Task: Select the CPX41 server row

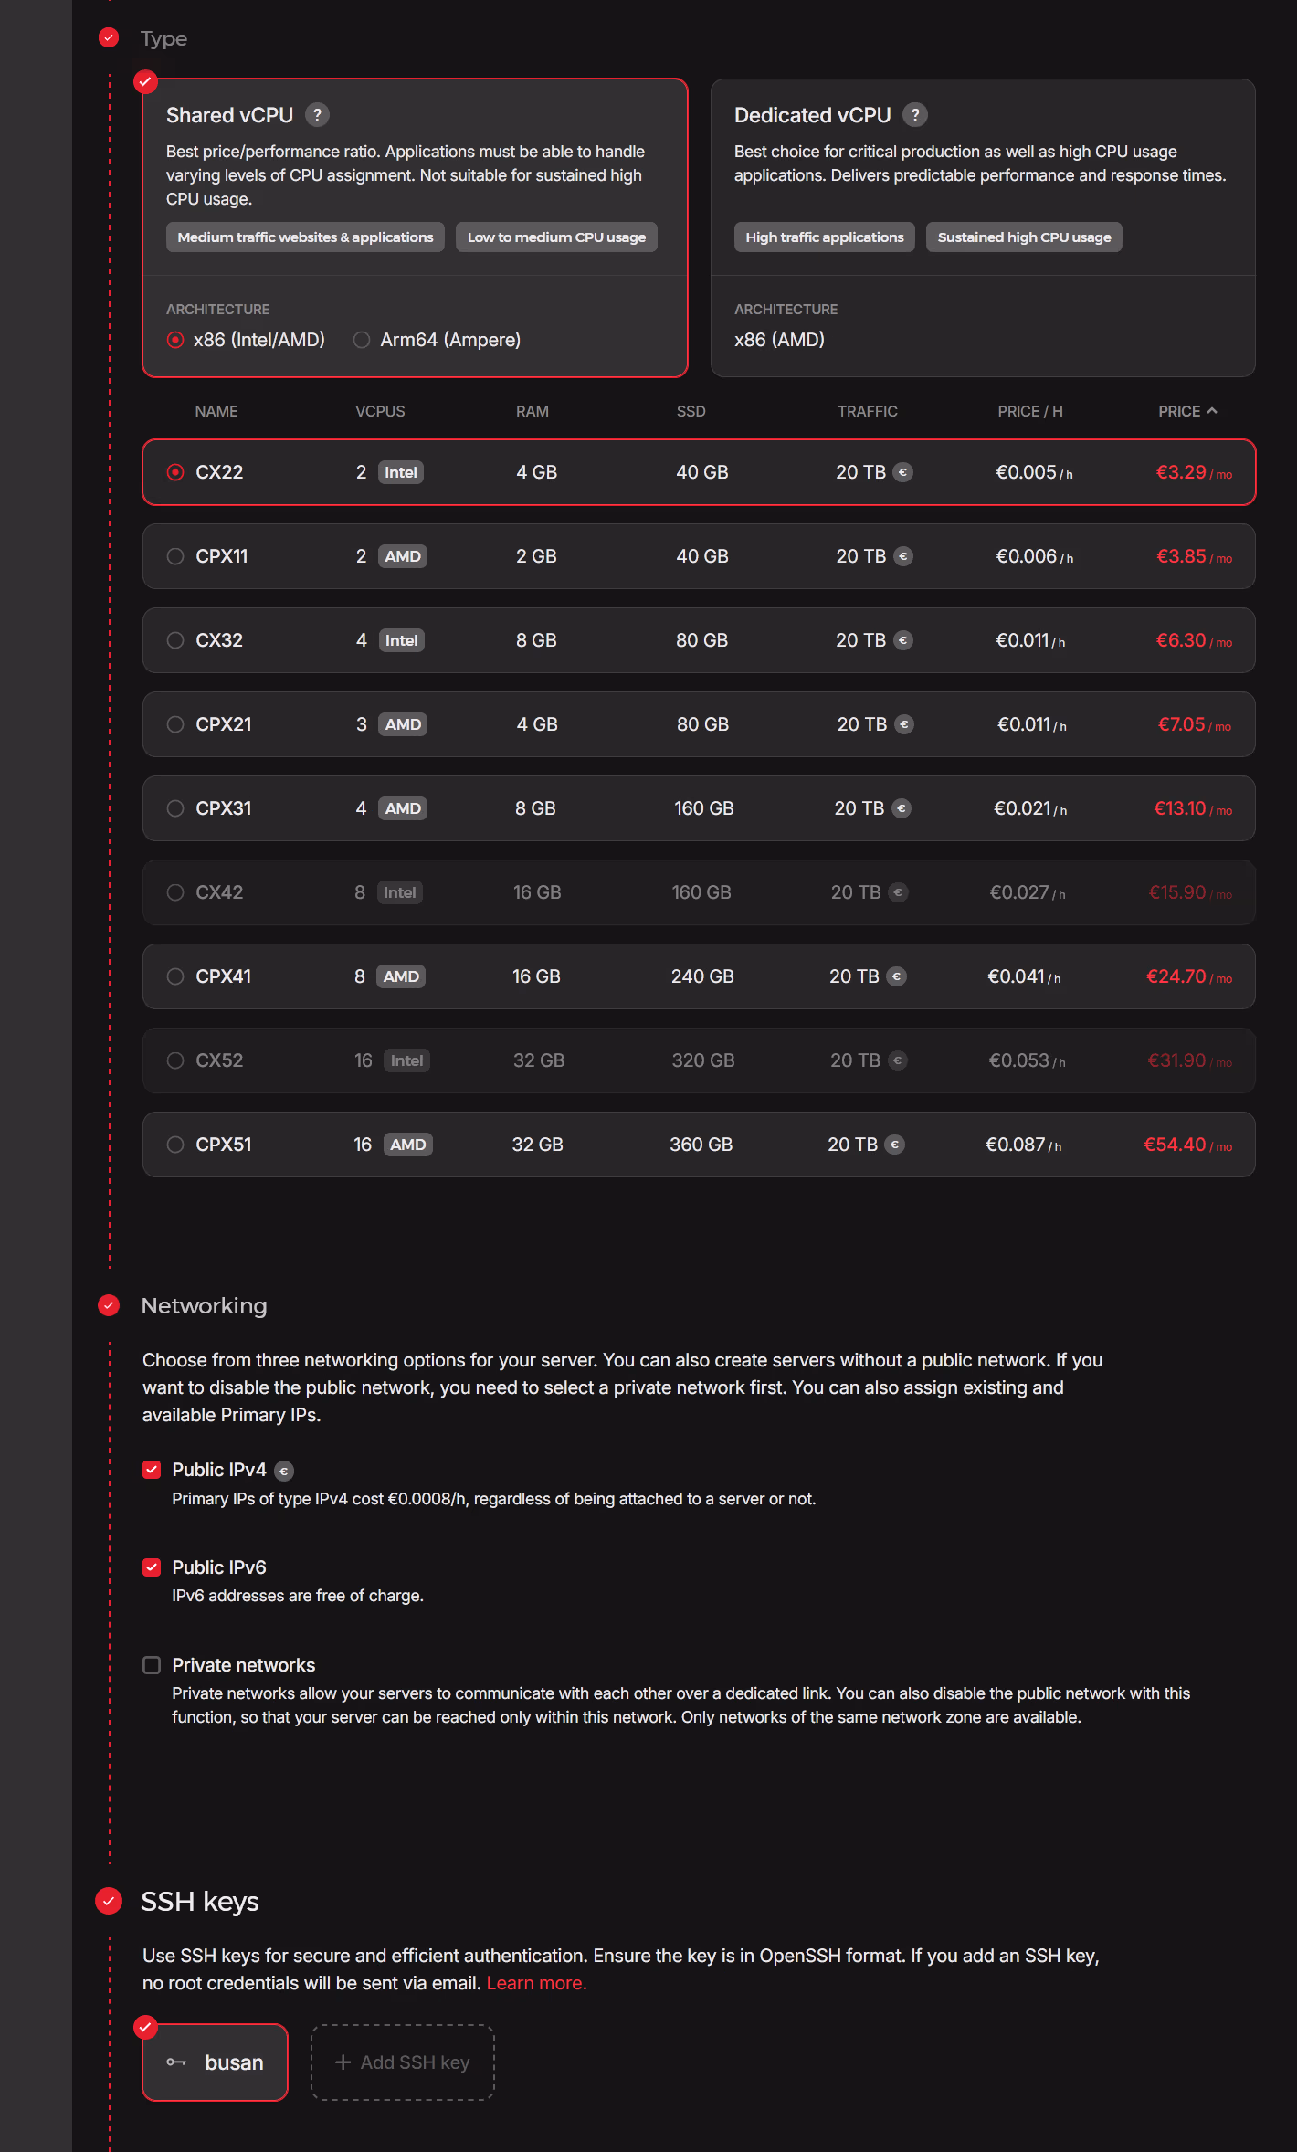Action: click(x=699, y=976)
